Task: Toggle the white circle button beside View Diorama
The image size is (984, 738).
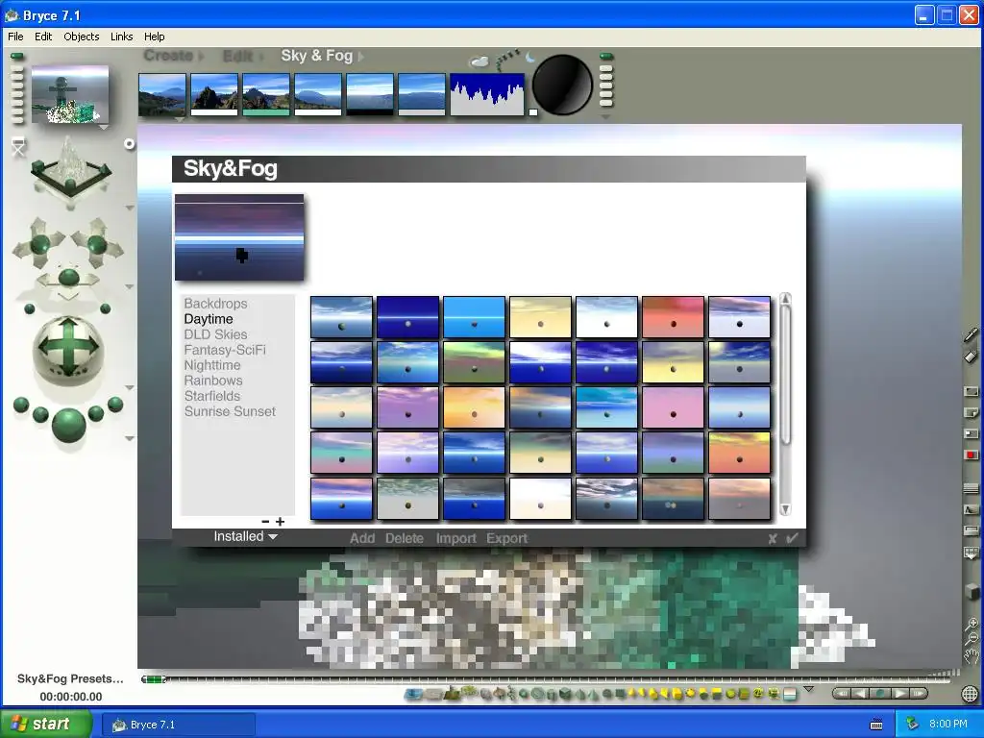Action: coord(130,144)
